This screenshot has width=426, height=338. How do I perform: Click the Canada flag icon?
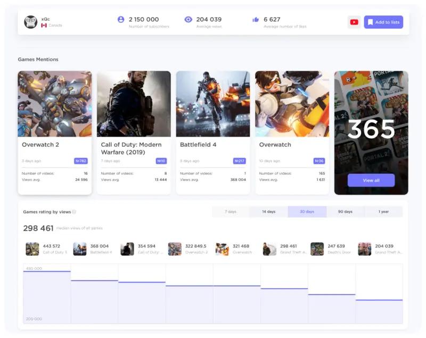[x=44, y=26]
